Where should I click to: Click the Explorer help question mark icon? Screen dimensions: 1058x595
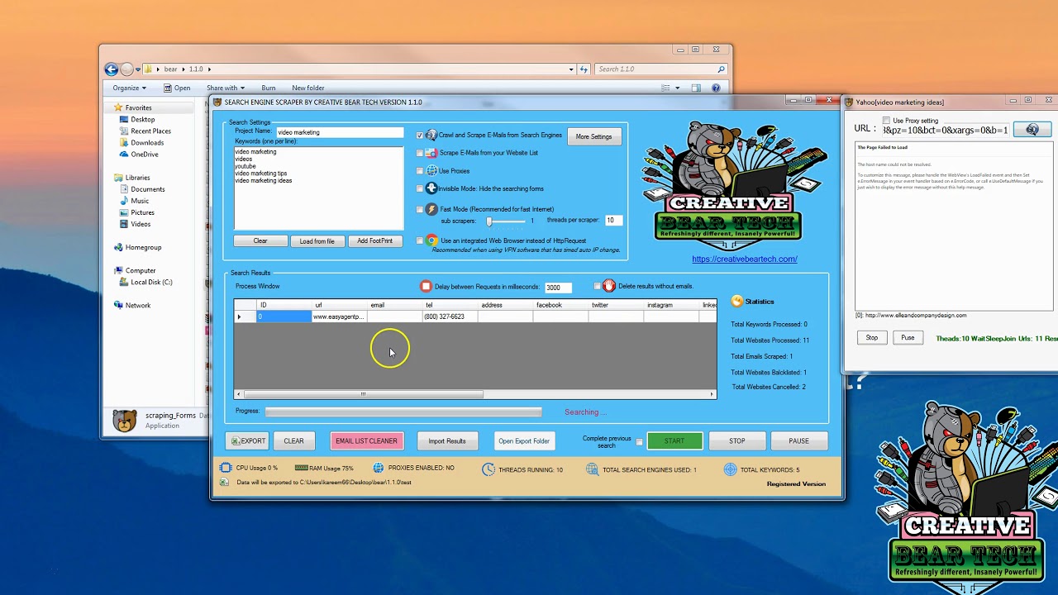pos(717,88)
